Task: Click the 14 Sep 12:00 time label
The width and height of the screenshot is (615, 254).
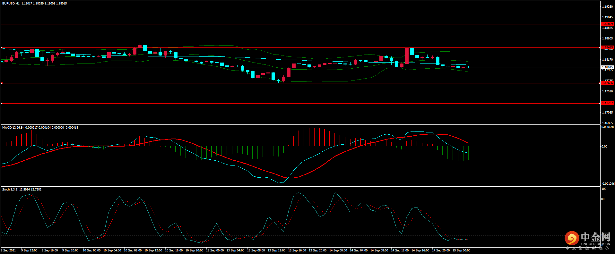Action: (x=400, y=250)
